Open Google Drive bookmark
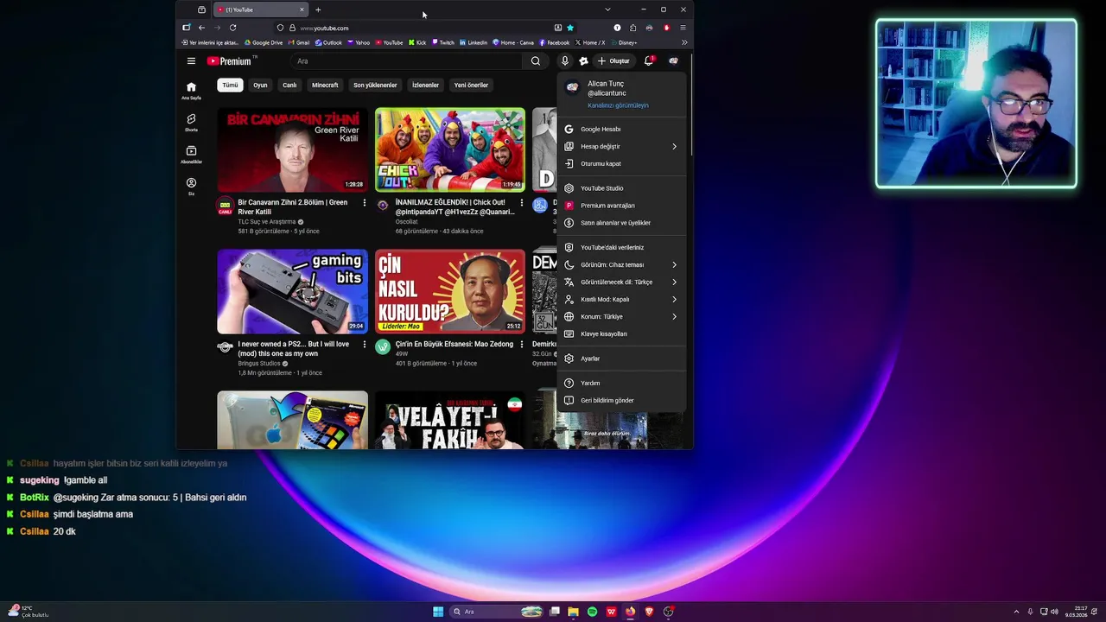Screen dimensions: 1106x622 (264, 42)
